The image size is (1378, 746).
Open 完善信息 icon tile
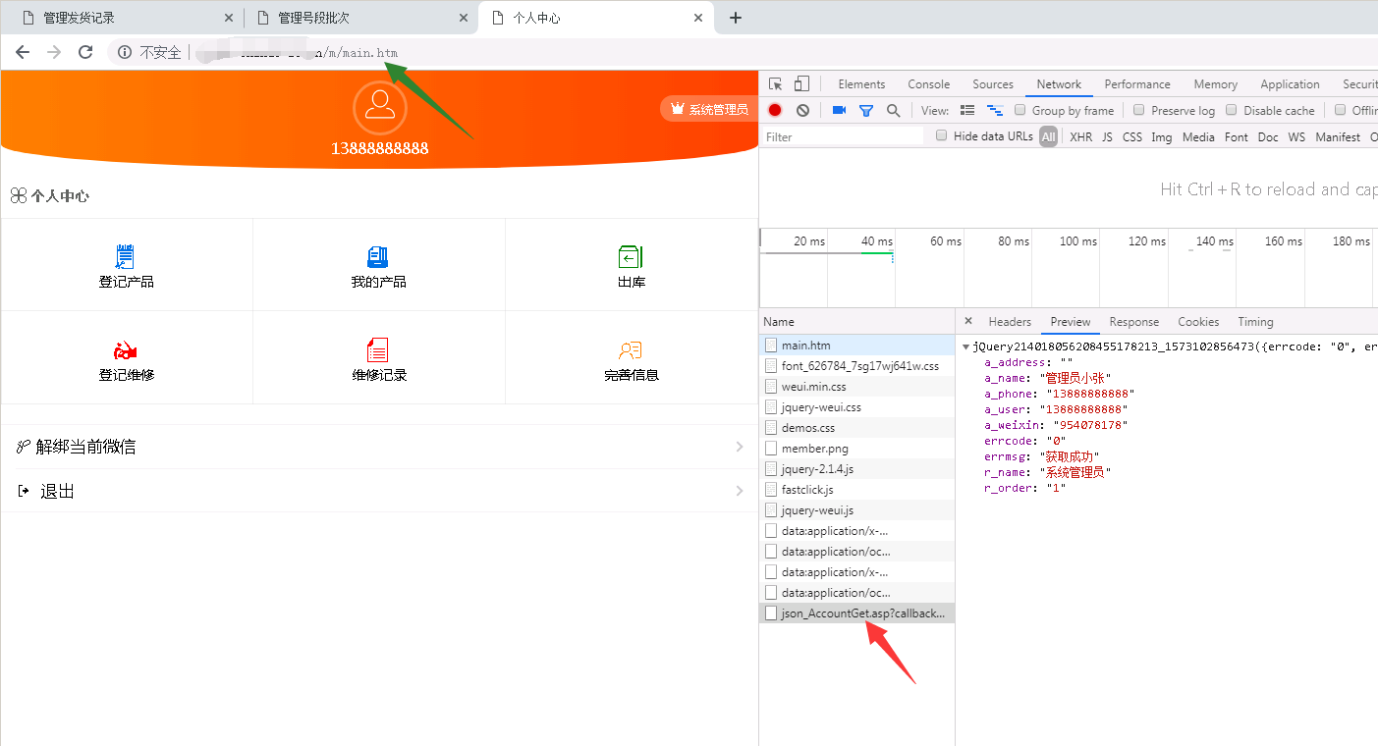point(632,358)
